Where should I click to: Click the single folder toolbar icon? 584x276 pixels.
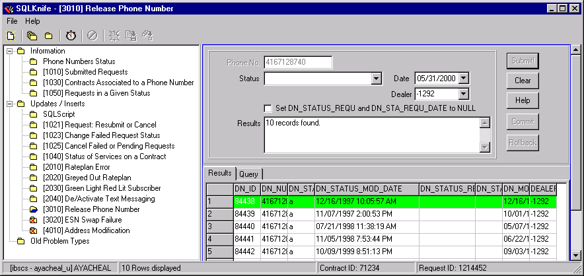(48, 36)
